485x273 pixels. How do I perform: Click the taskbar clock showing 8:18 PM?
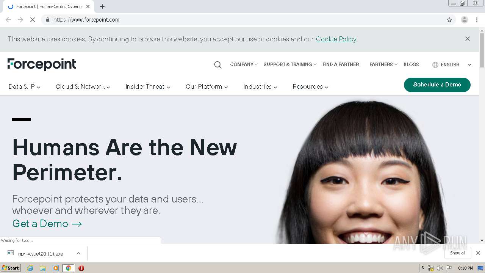(x=465, y=268)
